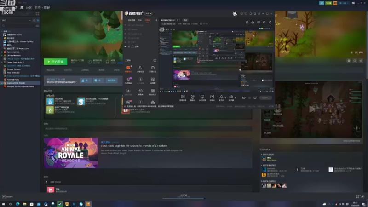
Task: Open the microphone dropdown arrow
Action: tap(225, 97)
